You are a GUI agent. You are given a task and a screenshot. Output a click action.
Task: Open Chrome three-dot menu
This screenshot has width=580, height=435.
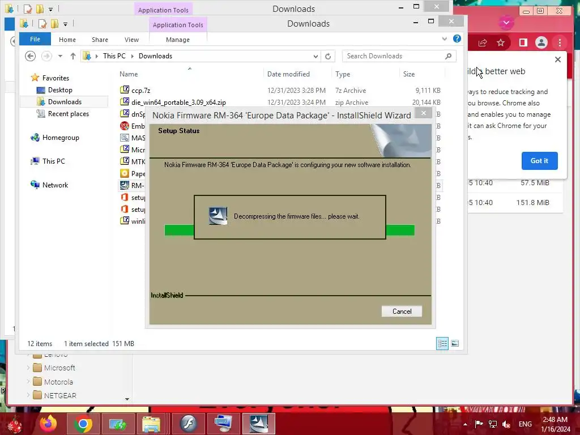coord(560,42)
